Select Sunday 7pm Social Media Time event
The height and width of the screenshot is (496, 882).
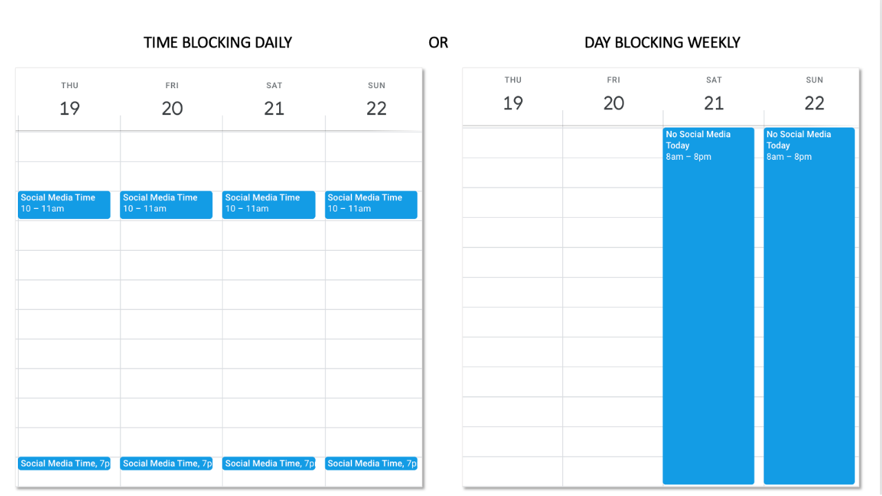[x=371, y=464]
